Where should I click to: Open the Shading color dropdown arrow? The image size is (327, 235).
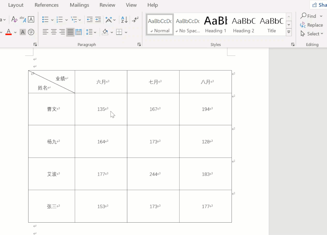pos(112,32)
